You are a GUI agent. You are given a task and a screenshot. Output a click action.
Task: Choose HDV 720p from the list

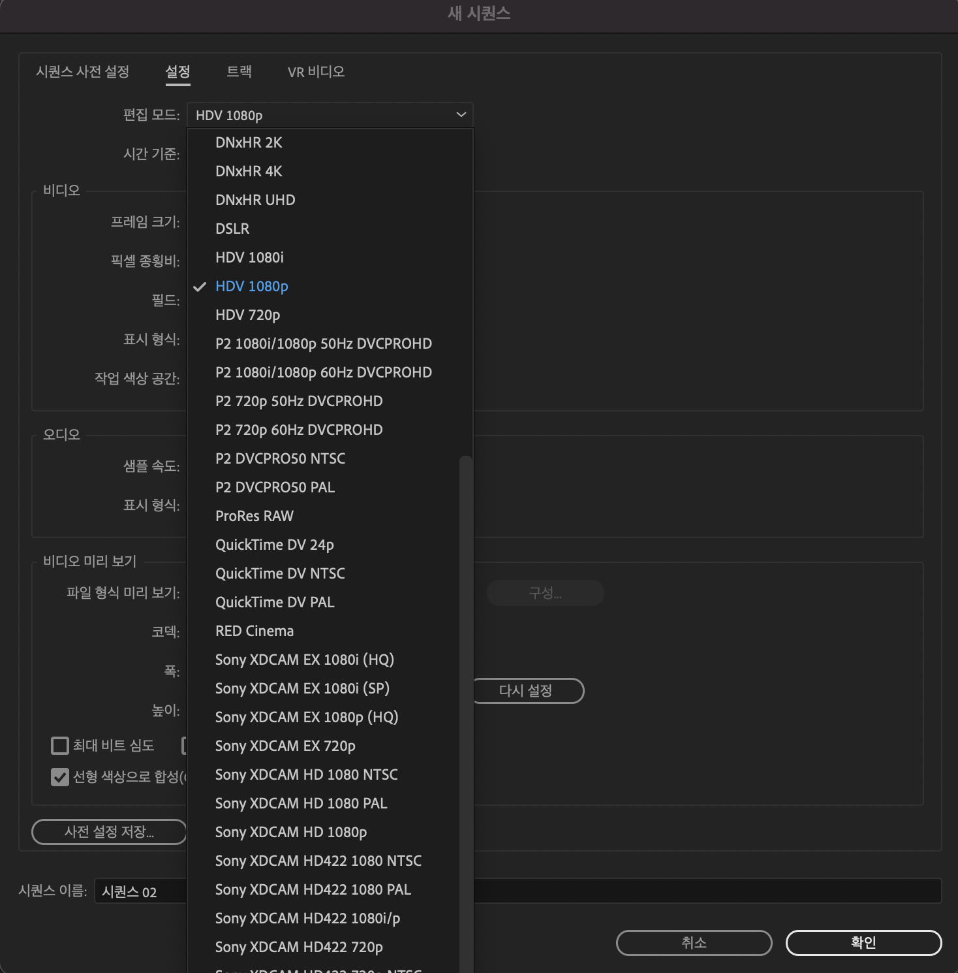[330, 315]
